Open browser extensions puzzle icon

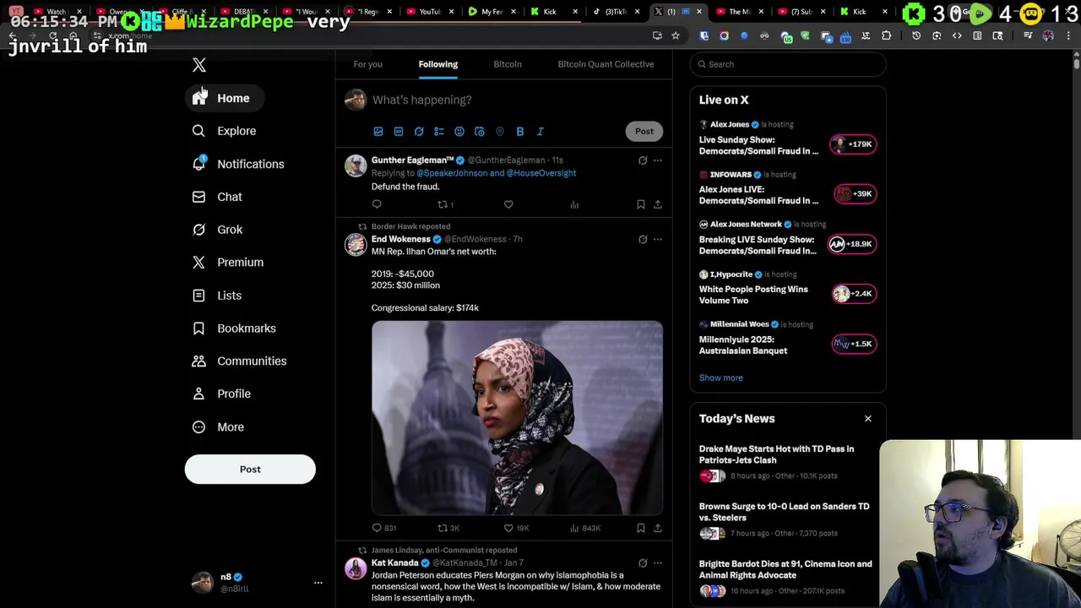click(886, 35)
